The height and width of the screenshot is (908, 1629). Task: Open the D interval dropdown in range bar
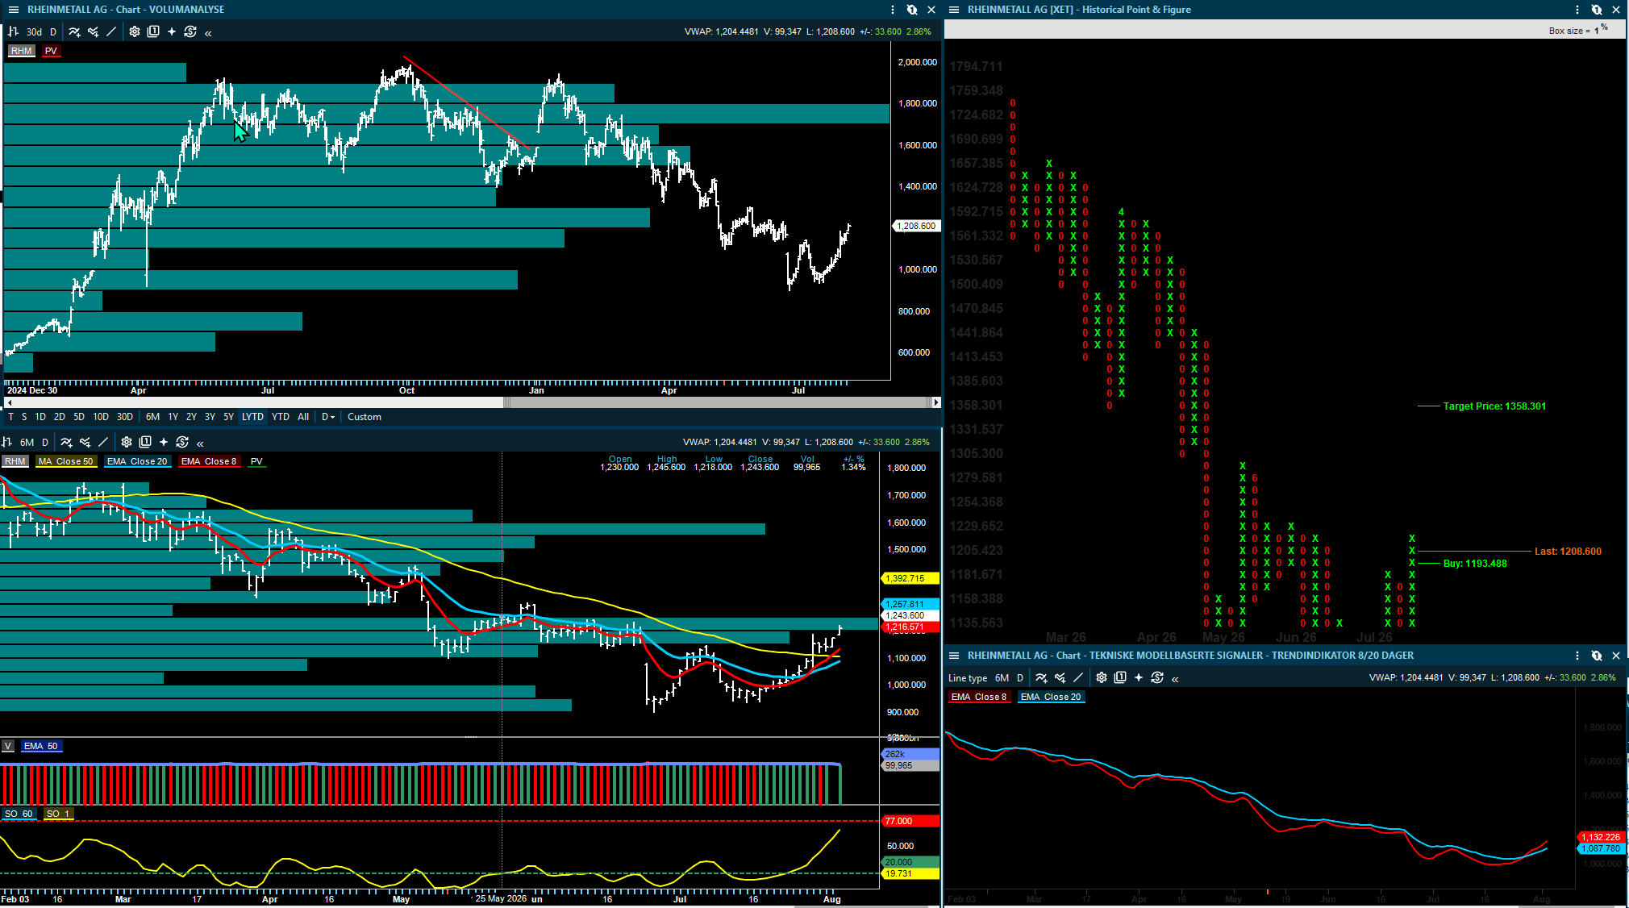pyautogui.click(x=328, y=417)
